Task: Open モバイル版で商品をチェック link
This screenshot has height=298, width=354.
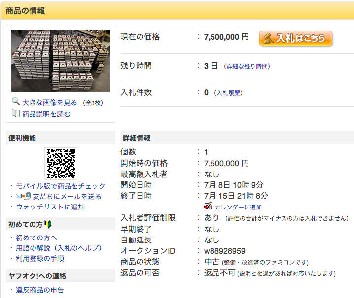Action: pos(61,186)
